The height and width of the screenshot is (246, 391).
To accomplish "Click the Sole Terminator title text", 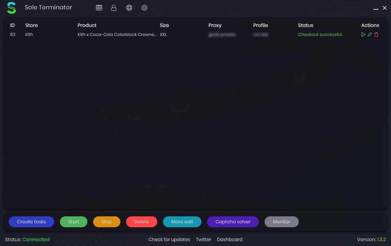I will click(49, 7).
